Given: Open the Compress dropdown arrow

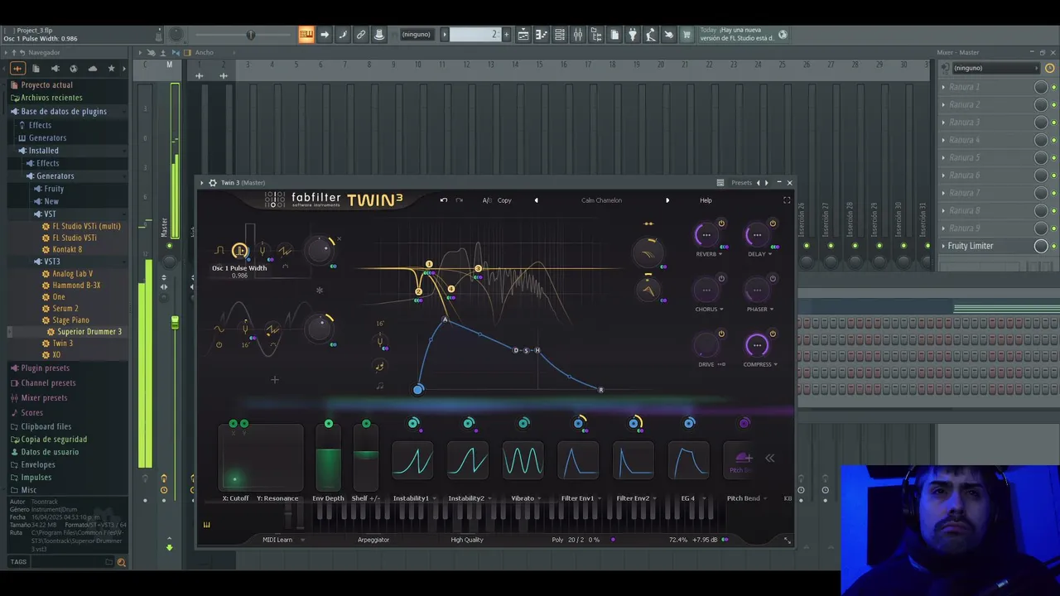Looking at the screenshot, I should pyautogui.click(x=775, y=364).
